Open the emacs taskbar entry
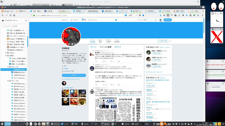 [85, 124]
